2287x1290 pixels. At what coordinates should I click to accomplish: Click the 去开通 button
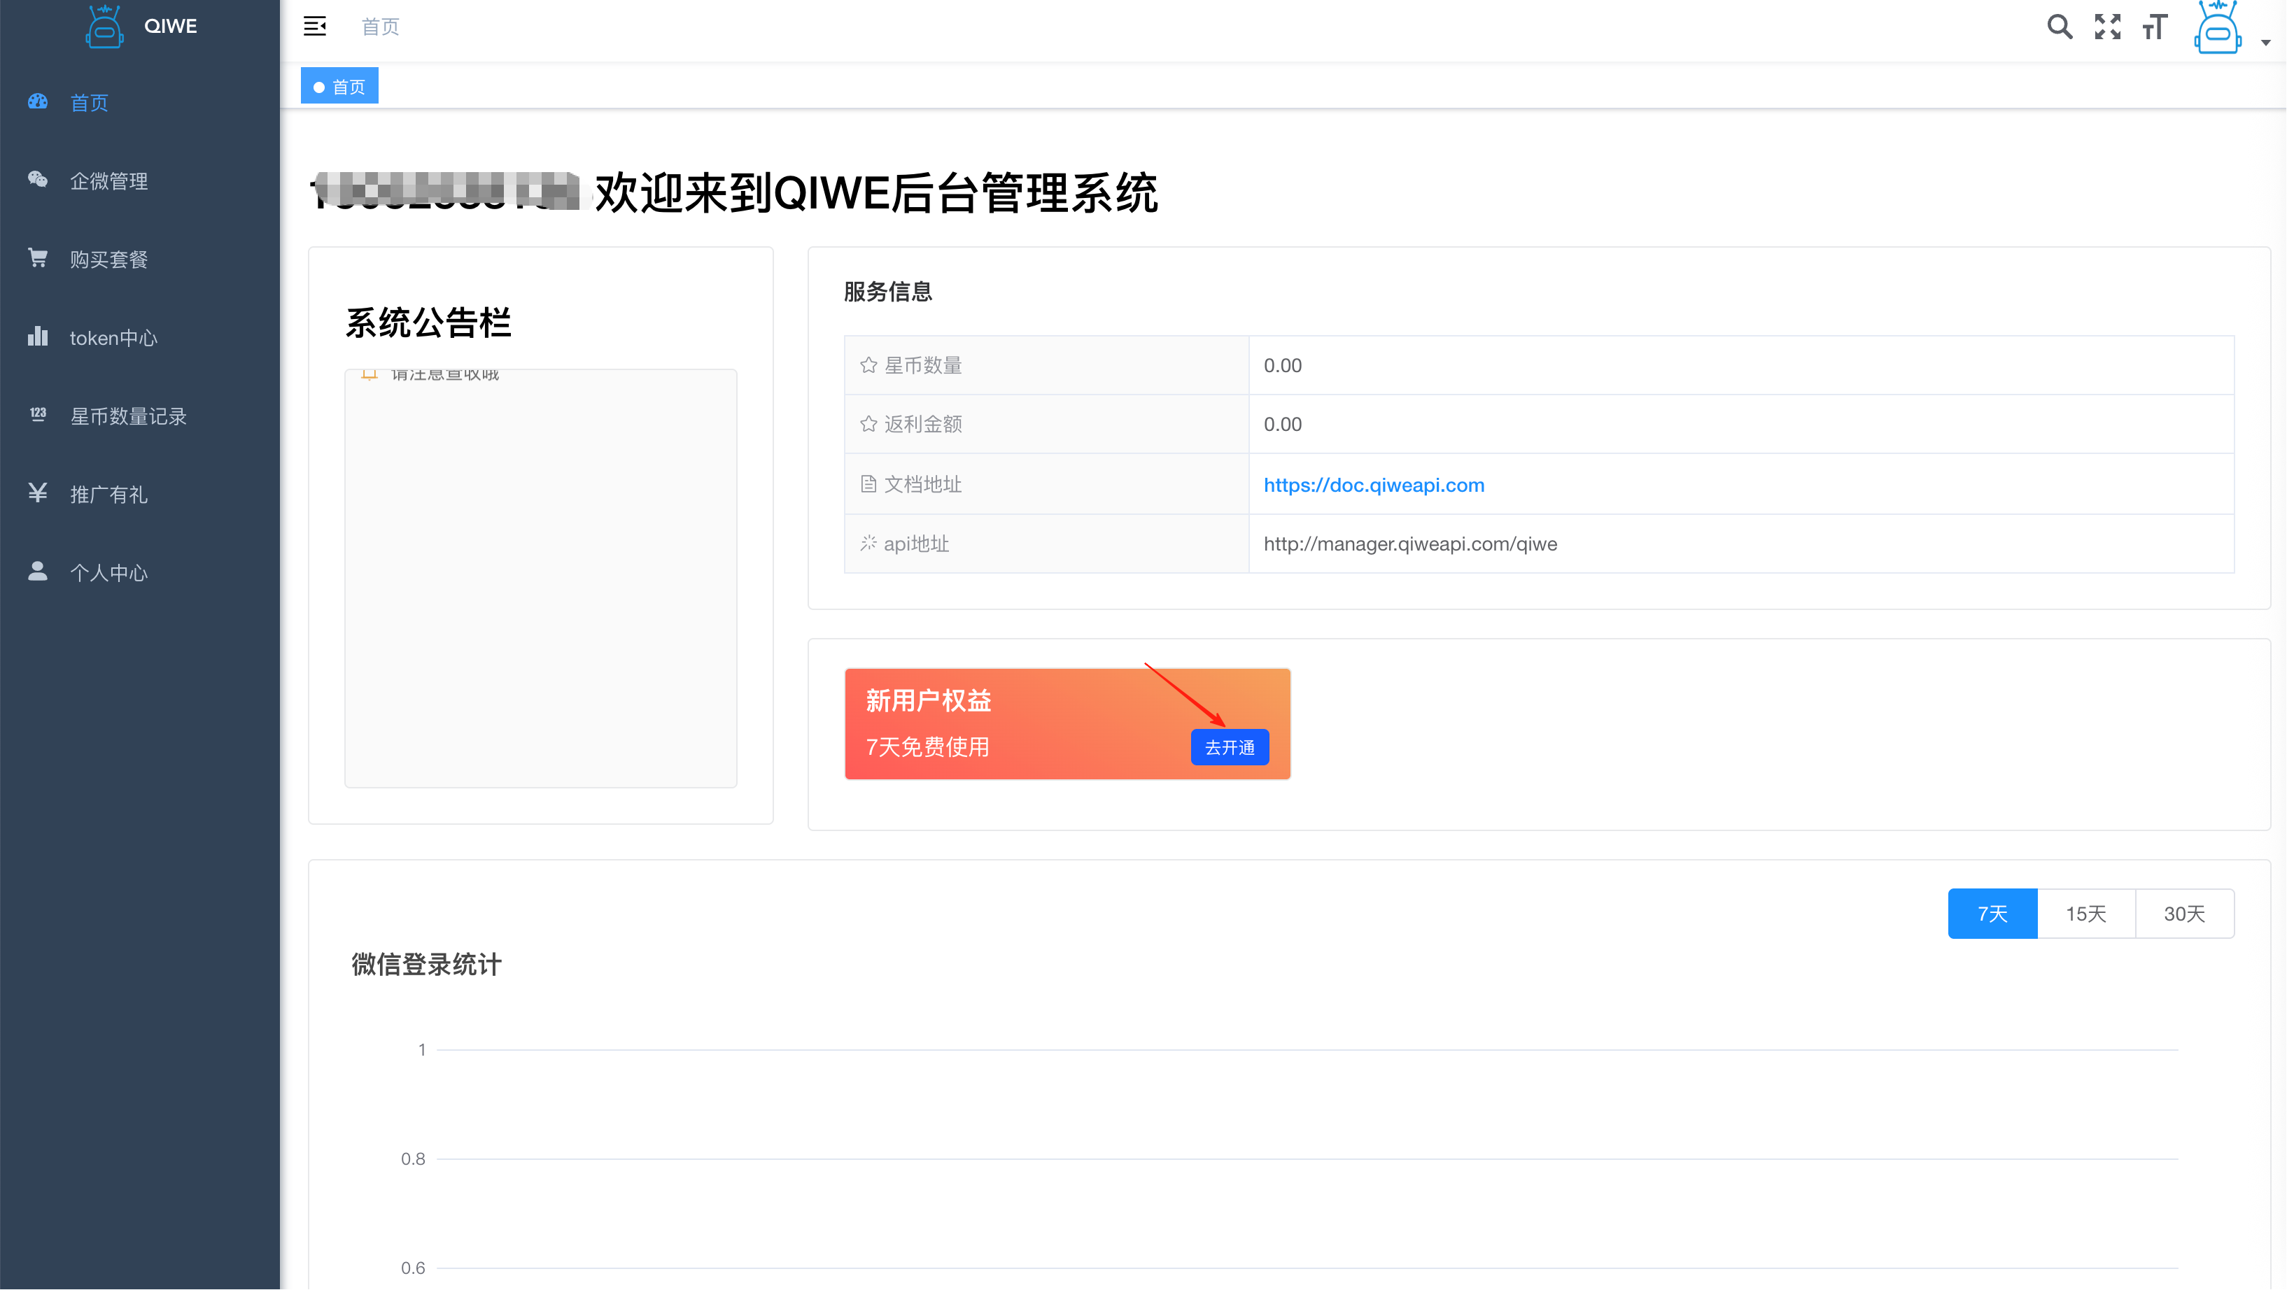tap(1229, 747)
